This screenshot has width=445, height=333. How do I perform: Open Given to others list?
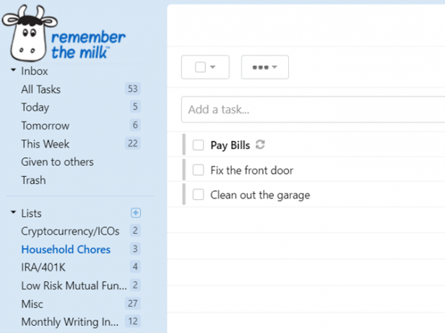[57, 162]
